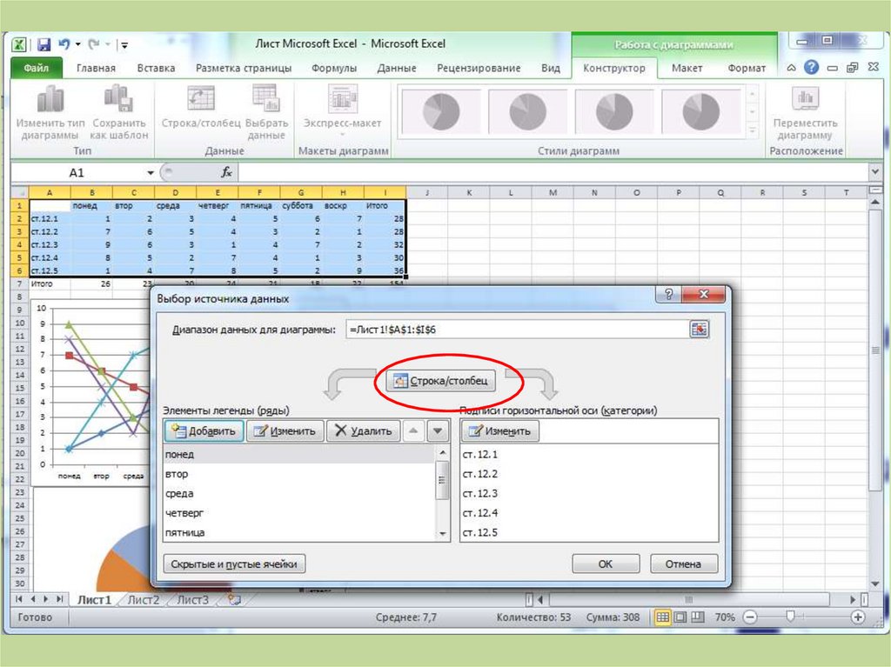Click the range selector icon in dialog
This screenshot has width=891, height=667.
pyautogui.click(x=699, y=329)
